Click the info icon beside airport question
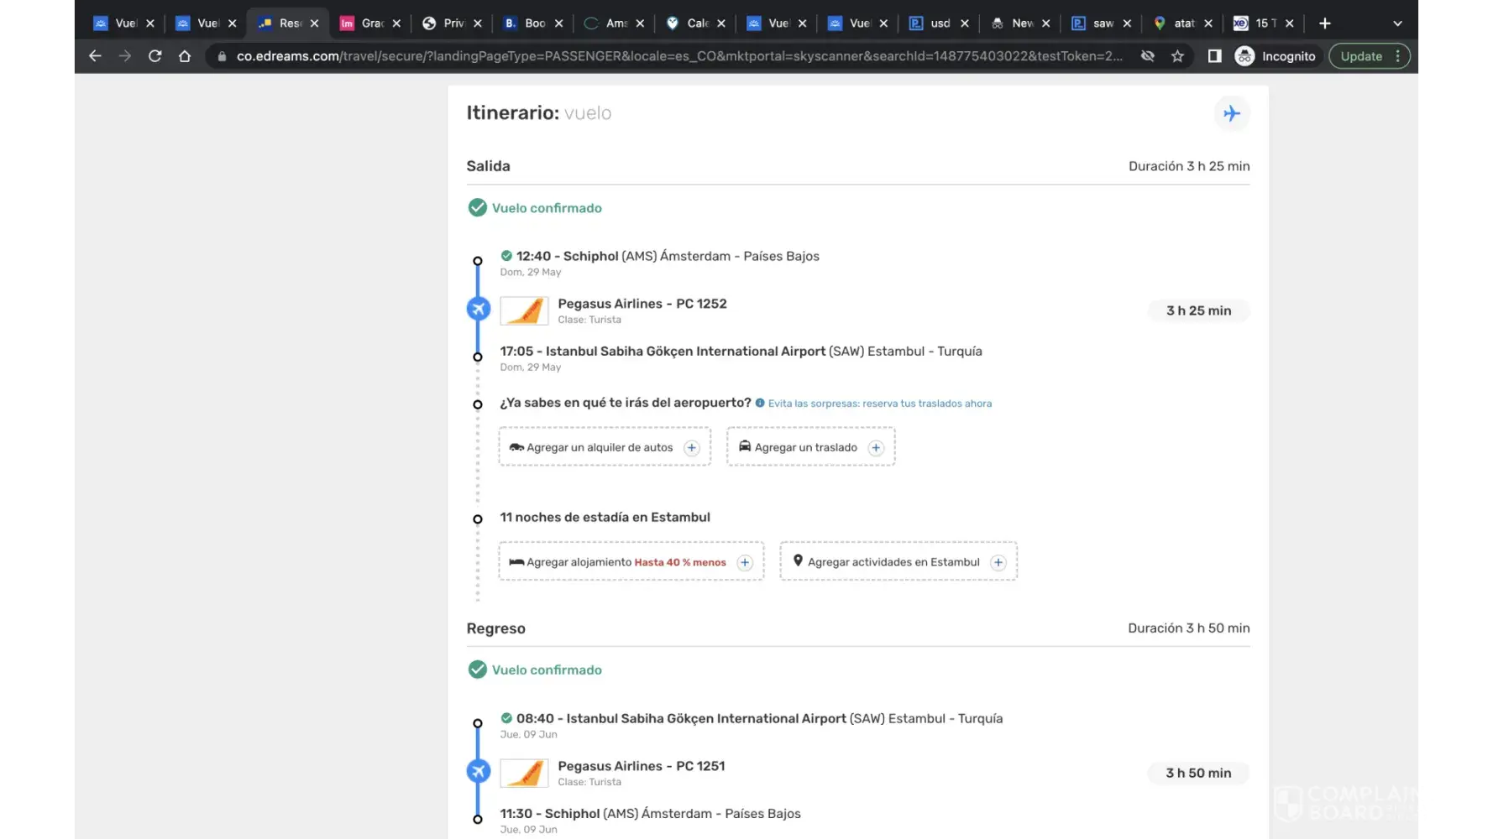 [760, 404]
